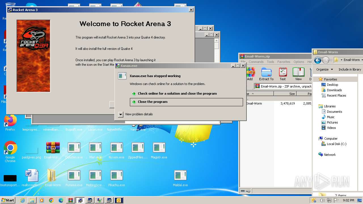Screen dimensions: 363x204
Task: Select MeltingScreen desktop icon
Action: point(95,178)
